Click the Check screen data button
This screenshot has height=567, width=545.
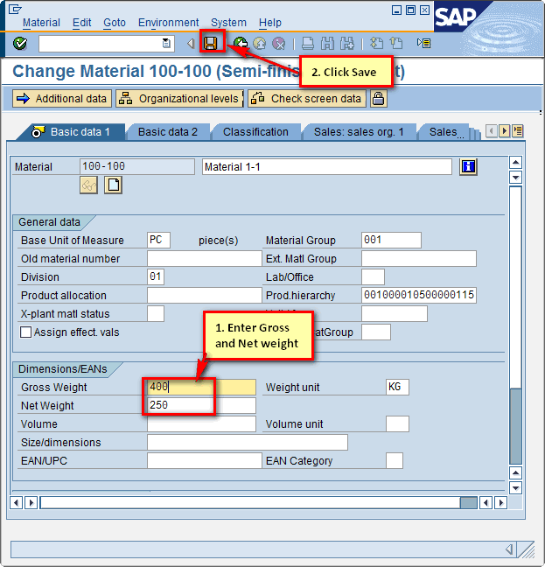click(x=306, y=99)
